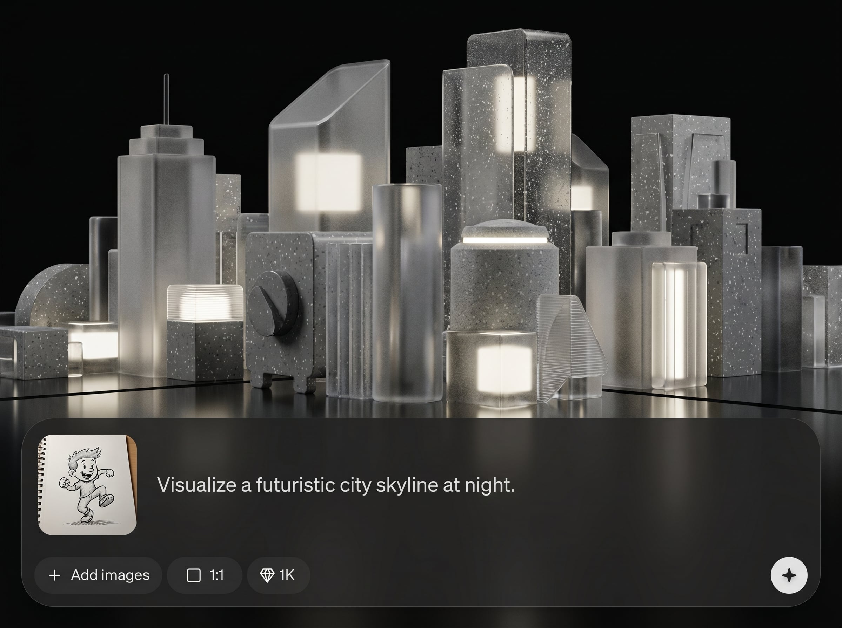Click the glowing frosted cube at bottom center

(x=504, y=369)
